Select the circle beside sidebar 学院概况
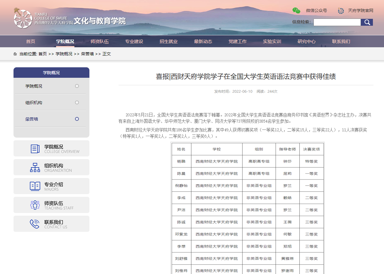Image resolution: width=384 pixels, height=274 pixels. tap(77, 86)
